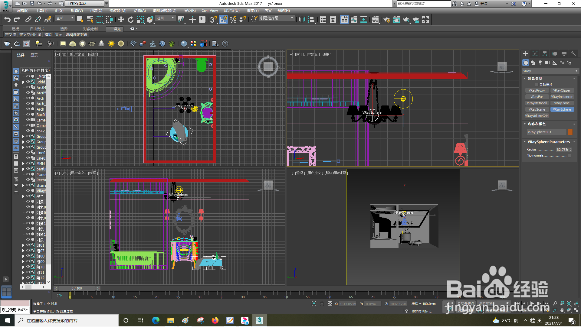
Task: Open the VRay category dropdown
Action: pos(550,71)
